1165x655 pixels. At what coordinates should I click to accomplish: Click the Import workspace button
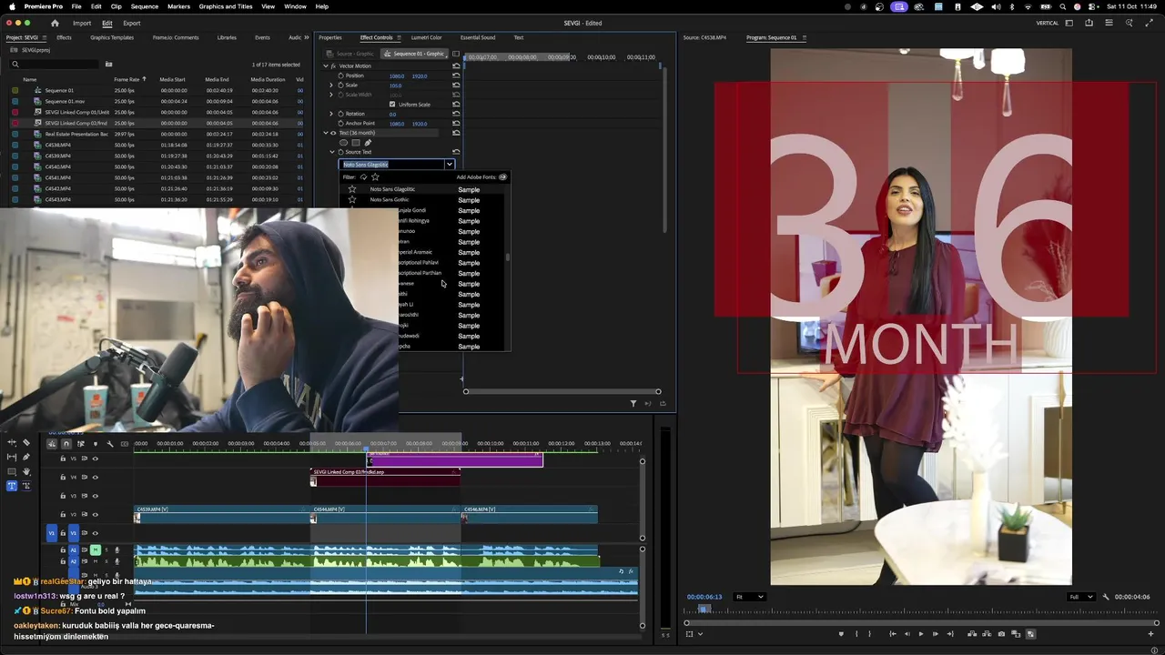click(82, 23)
